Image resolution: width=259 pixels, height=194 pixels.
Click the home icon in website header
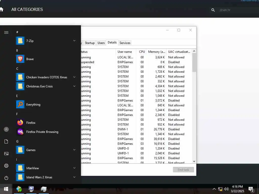pyautogui.click(x=2, y=9)
